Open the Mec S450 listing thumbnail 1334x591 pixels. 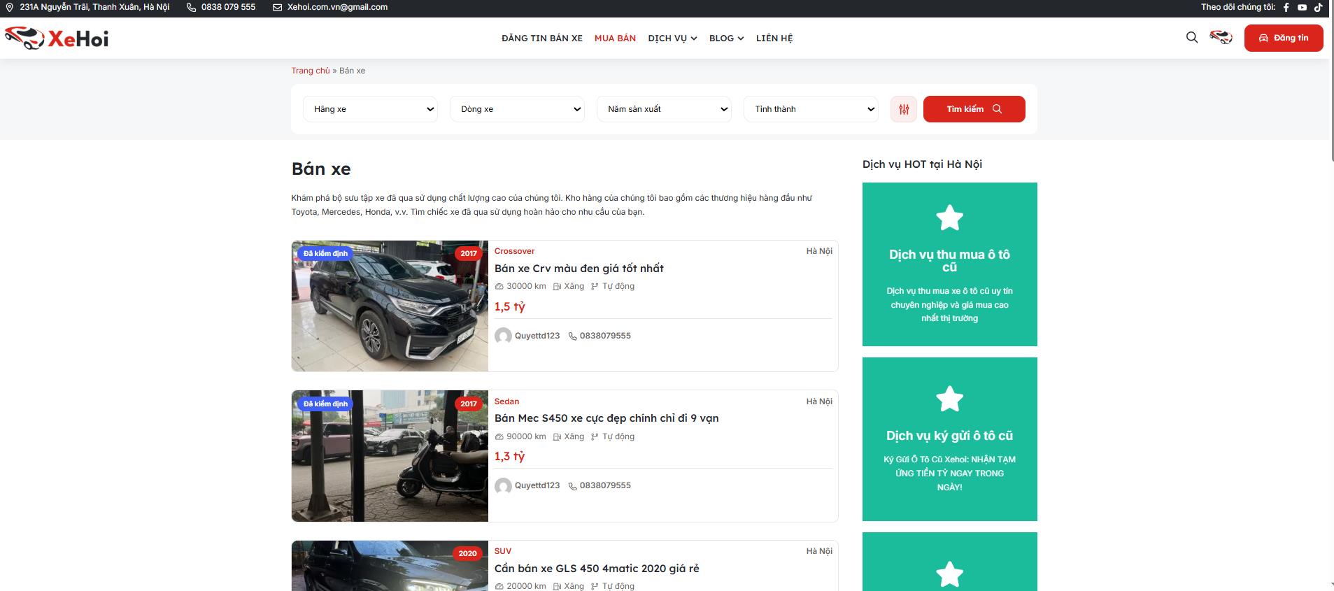coord(390,456)
